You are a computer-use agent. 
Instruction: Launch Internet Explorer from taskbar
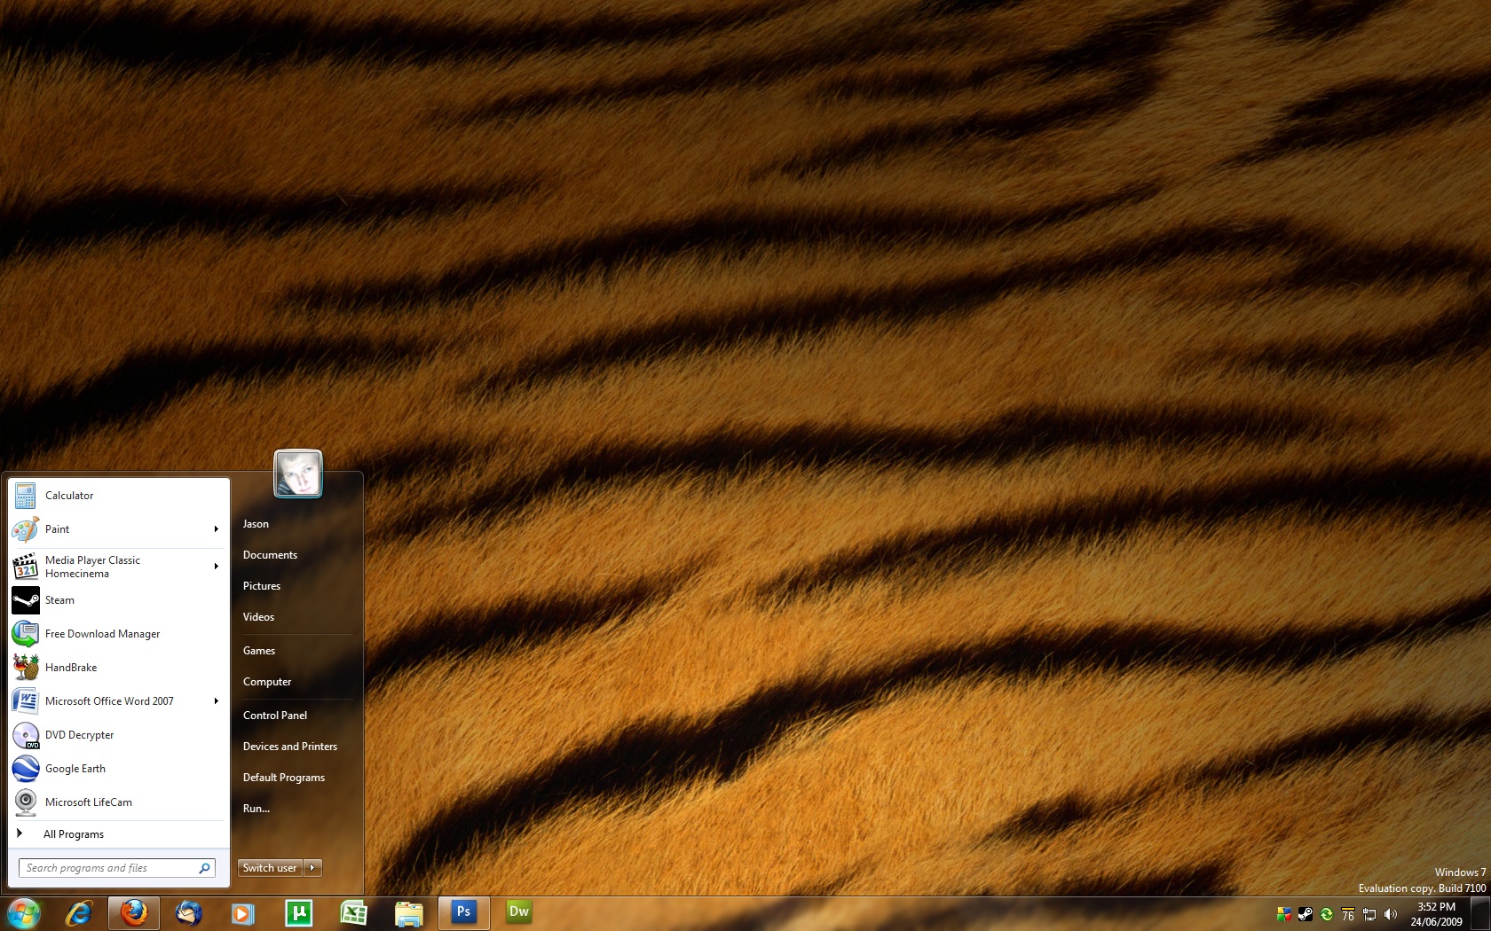tap(79, 912)
